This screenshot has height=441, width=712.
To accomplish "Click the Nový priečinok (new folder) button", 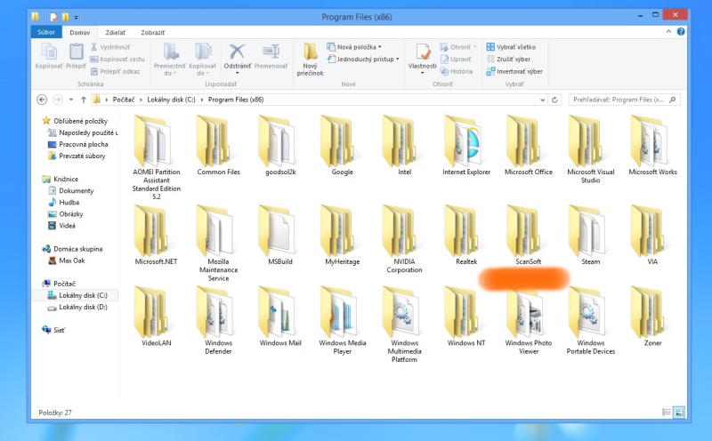I will point(310,60).
